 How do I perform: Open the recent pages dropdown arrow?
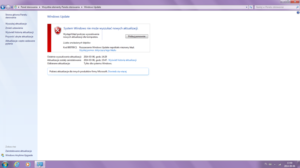[12, 7]
